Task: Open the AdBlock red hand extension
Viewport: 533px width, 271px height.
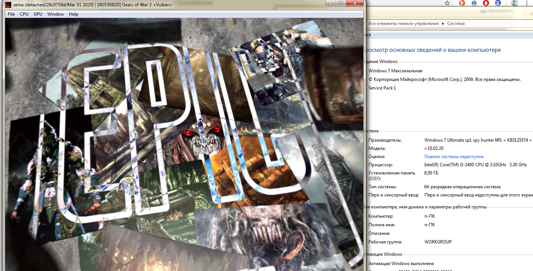Action: [x=486, y=3]
